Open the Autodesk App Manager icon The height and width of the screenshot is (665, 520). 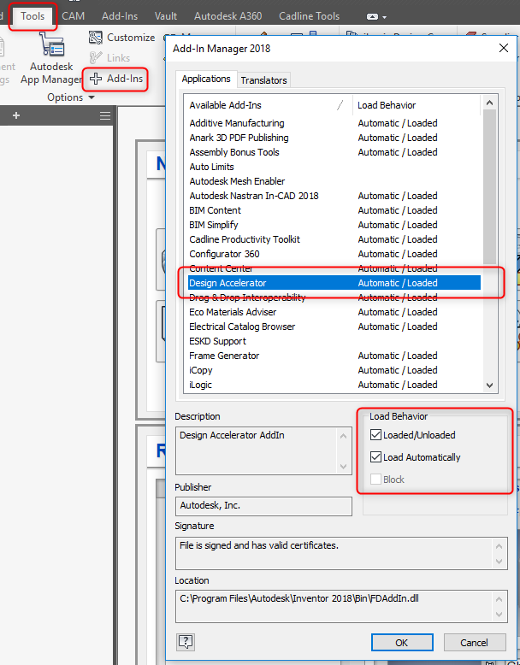[51, 44]
